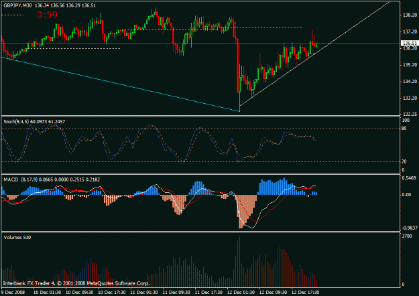Click the 134.20 price axis label

click(410, 82)
